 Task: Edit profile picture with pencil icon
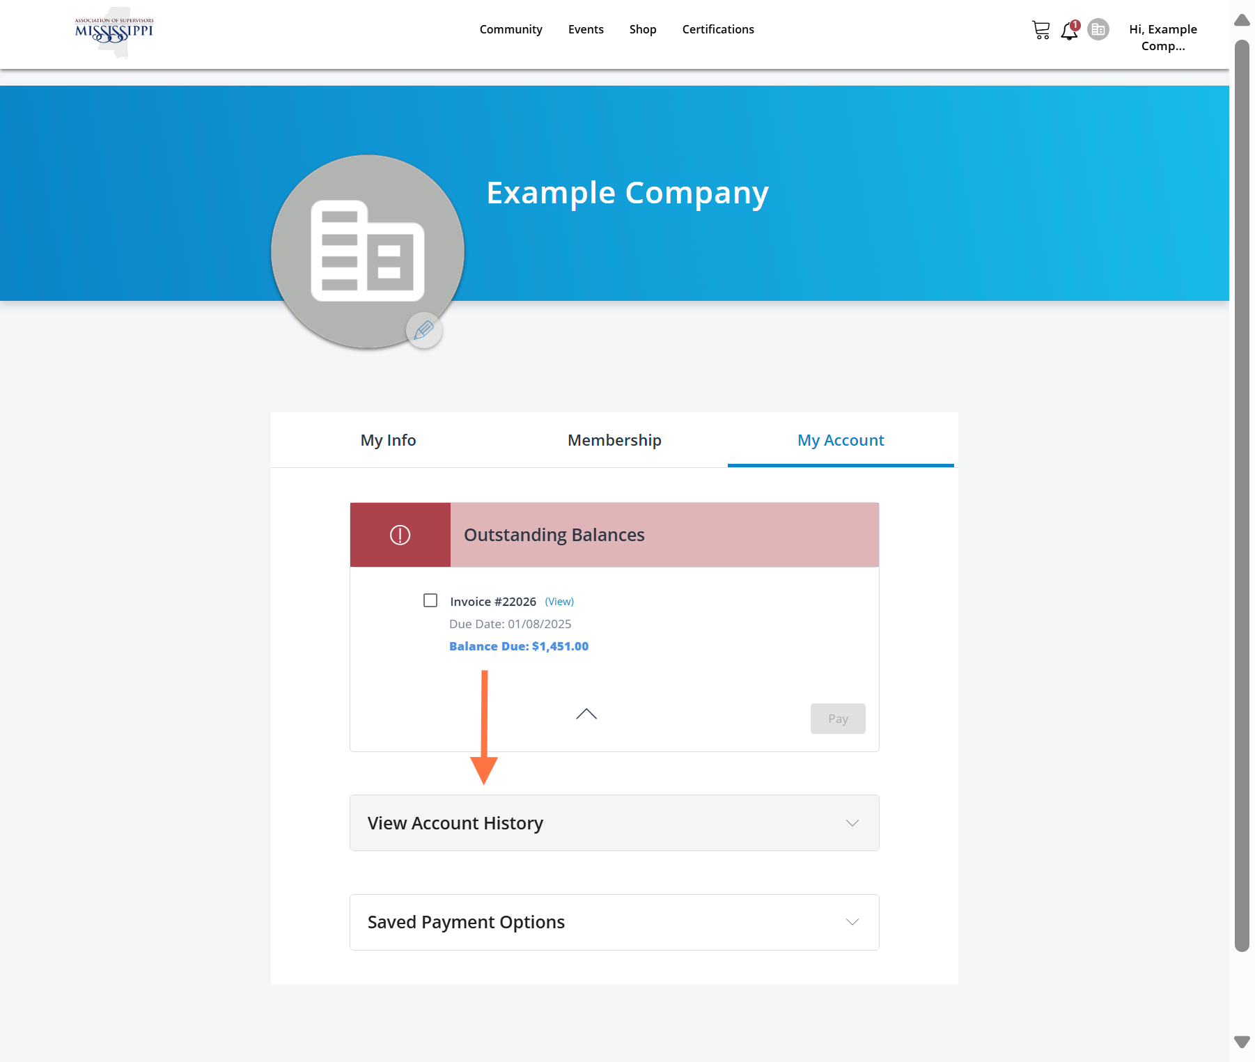coord(424,330)
